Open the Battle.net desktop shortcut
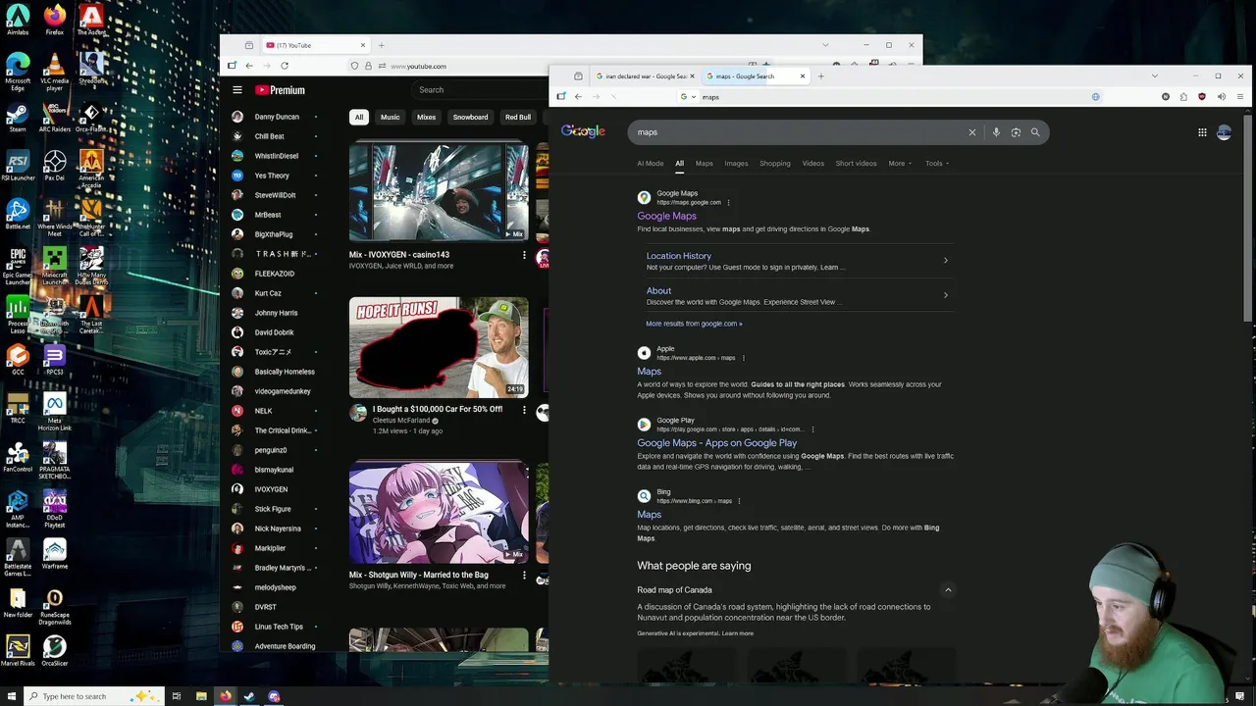 (x=18, y=214)
